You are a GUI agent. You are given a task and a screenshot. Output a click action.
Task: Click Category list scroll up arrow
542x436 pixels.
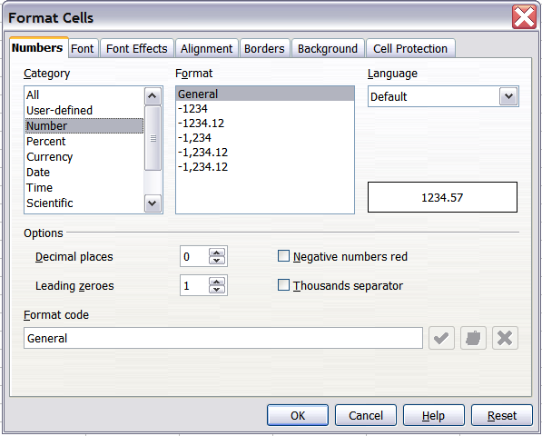[x=153, y=96]
